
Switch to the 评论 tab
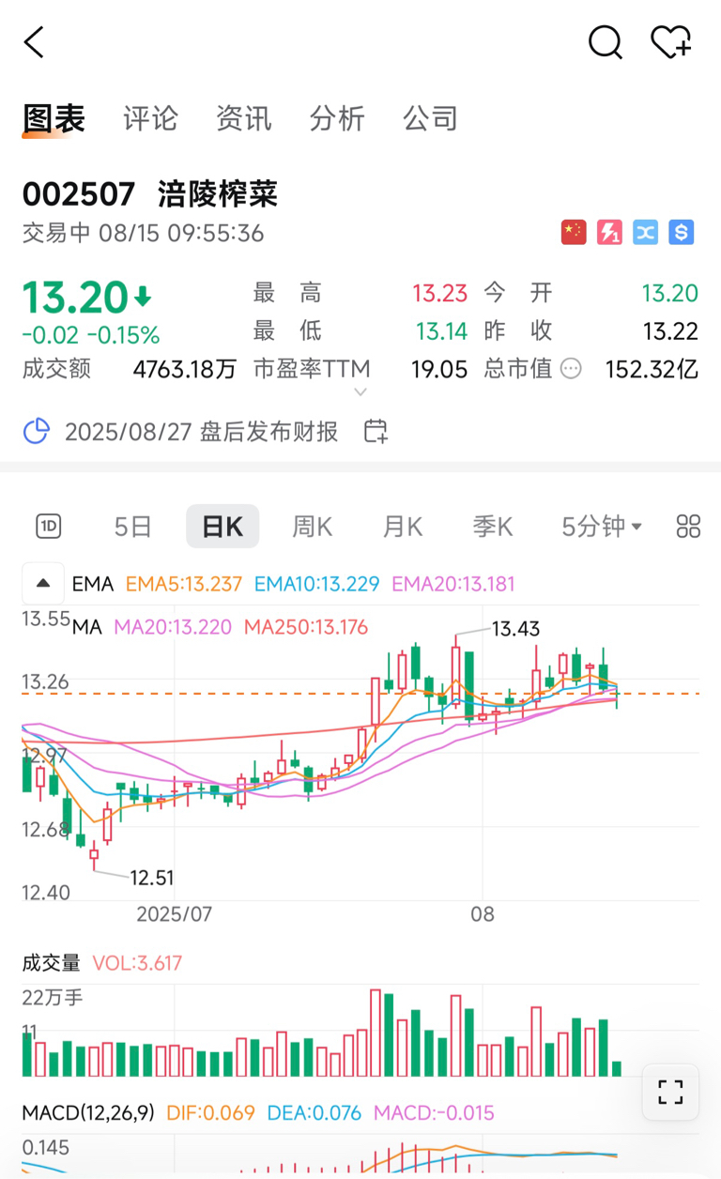tap(150, 119)
